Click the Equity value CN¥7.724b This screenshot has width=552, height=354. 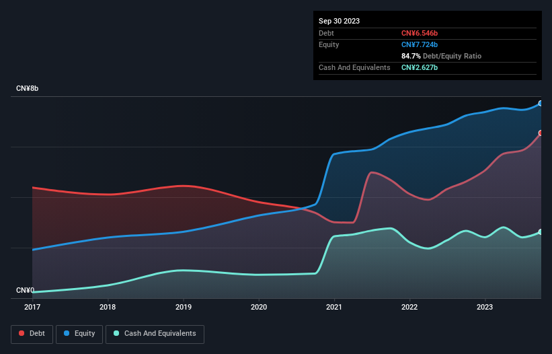[x=420, y=44]
